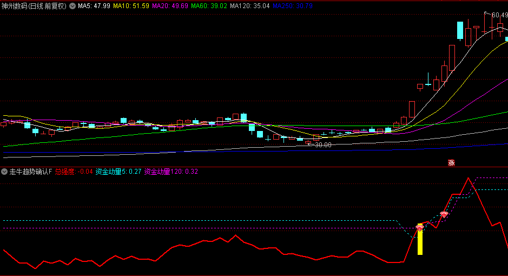Click the blue MA250 legend label
Viewport: 508px width, 276px height.
point(293,6)
